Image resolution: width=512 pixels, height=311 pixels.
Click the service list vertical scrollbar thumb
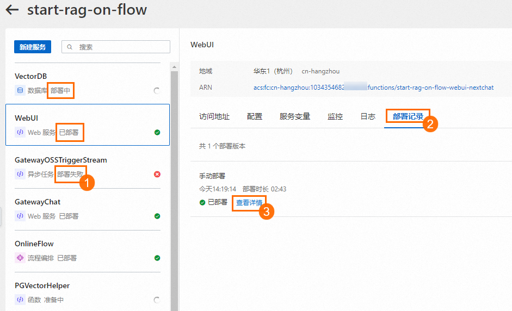point(174,191)
